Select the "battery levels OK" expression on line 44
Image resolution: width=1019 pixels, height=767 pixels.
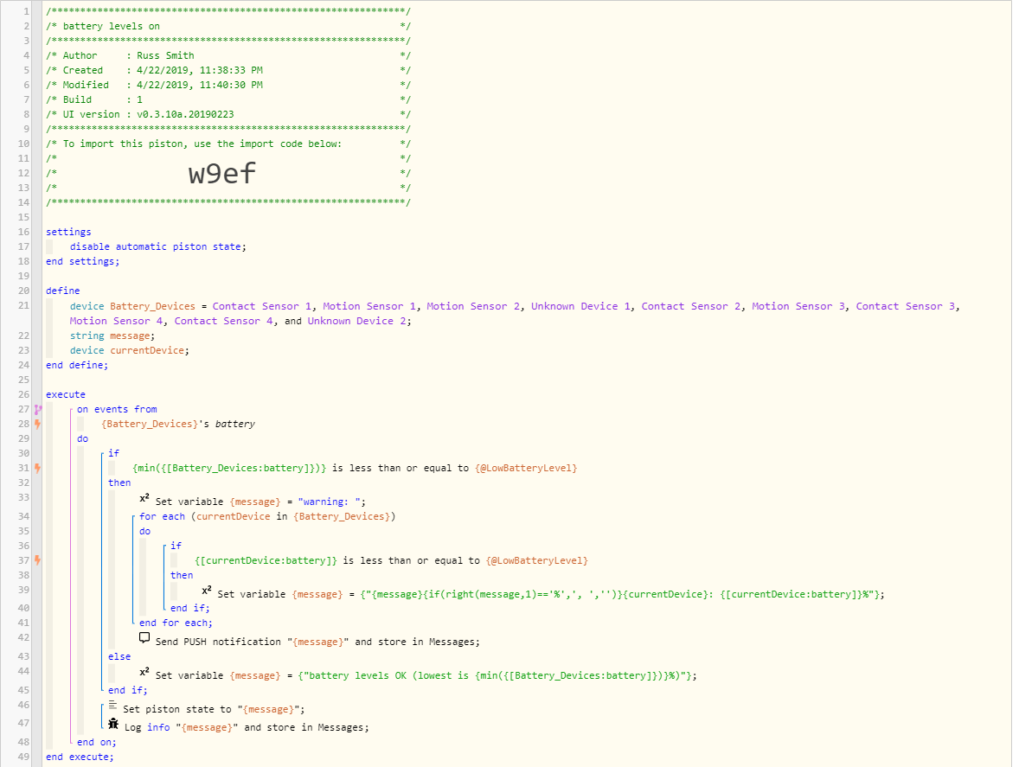pyautogui.click(x=496, y=675)
